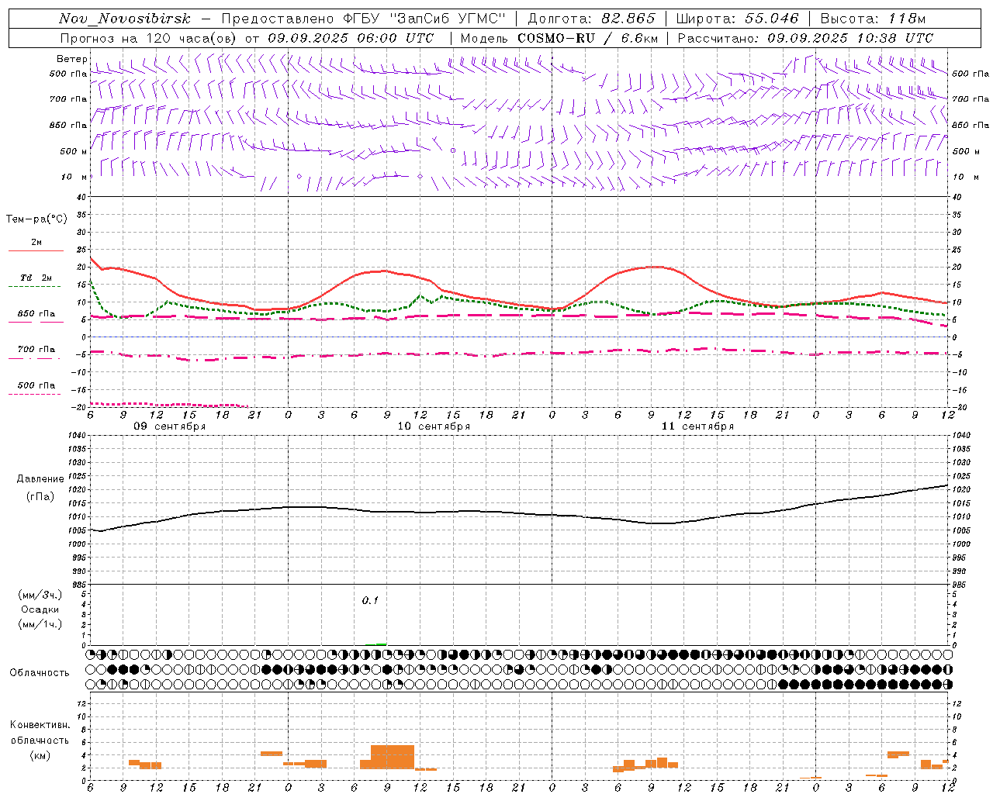Image resolution: width=993 pixels, height=794 pixels.
Task: Click the 'Облачность' cloudiness label
Action: coord(40,673)
